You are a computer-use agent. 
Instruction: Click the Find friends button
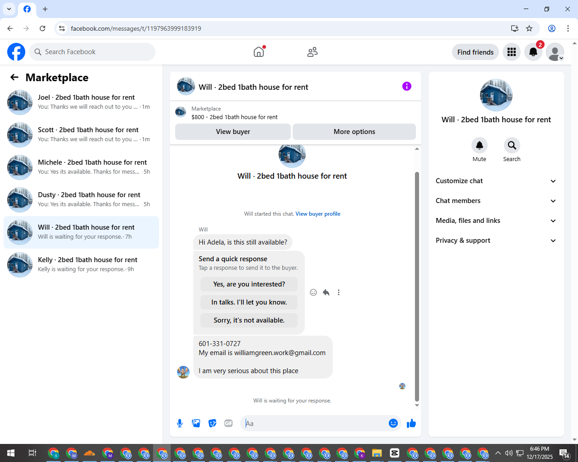[x=475, y=52]
